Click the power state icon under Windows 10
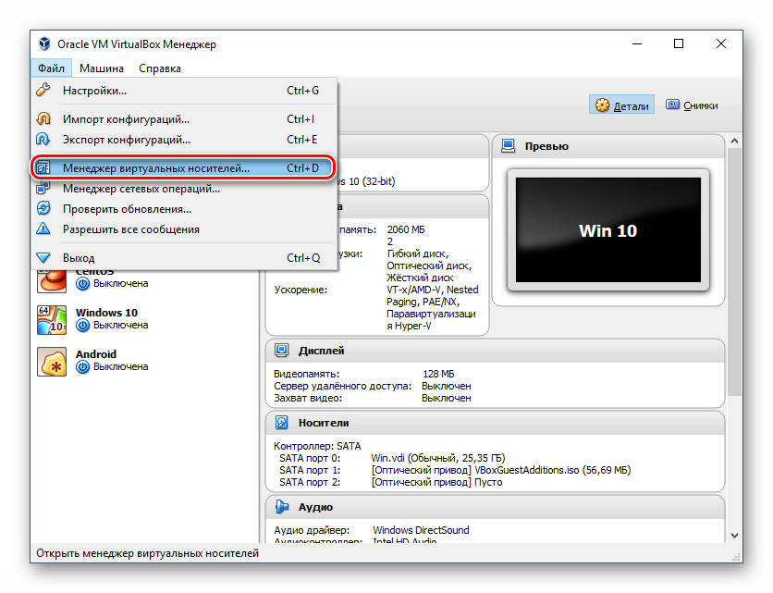This screenshot has height=593, width=773. [83, 326]
